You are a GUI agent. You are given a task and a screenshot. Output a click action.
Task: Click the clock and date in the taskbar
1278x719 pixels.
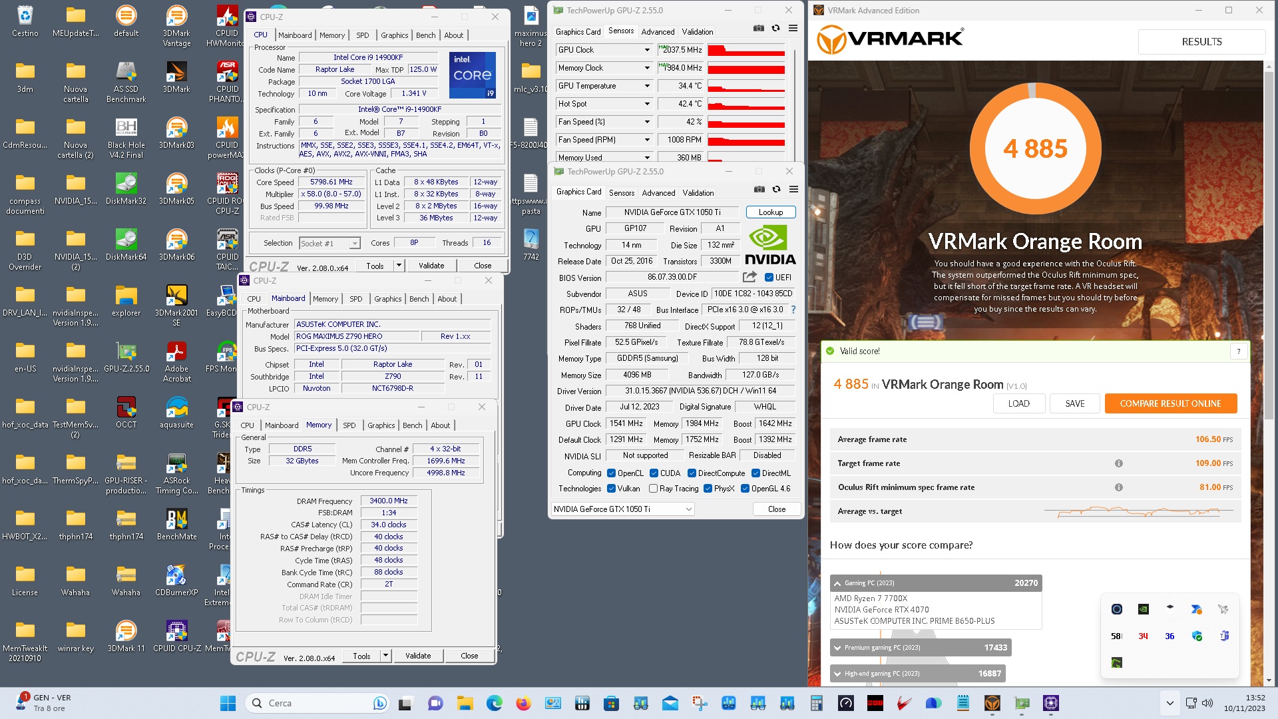click(x=1244, y=703)
